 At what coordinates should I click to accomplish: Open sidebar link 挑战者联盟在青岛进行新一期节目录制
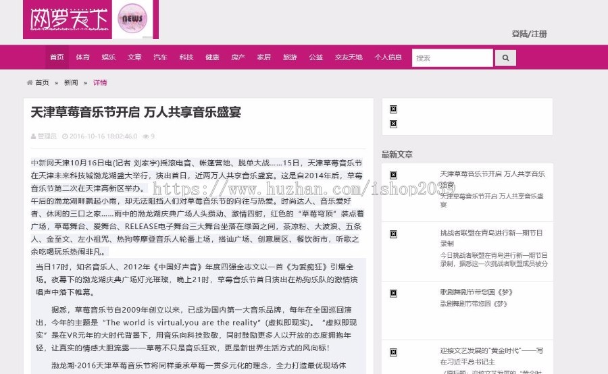coord(491,238)
